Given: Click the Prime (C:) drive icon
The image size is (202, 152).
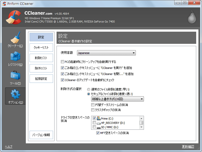Looking at the screenshot, I should tap(98, 118).
